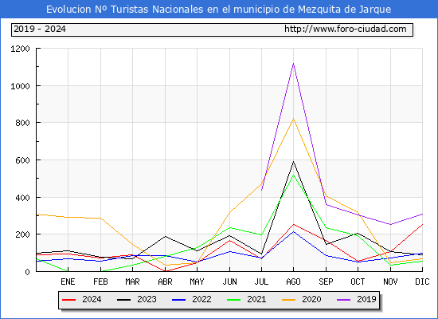
Task: Click the ABR month axis label
Action: point(165,282)
